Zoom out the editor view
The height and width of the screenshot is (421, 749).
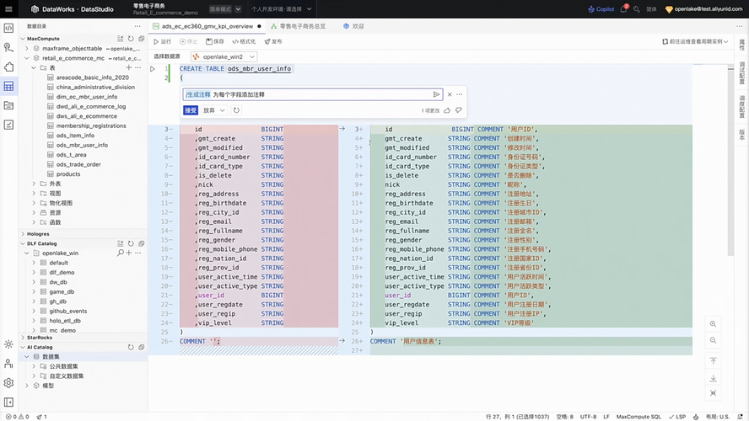point(713,340)
